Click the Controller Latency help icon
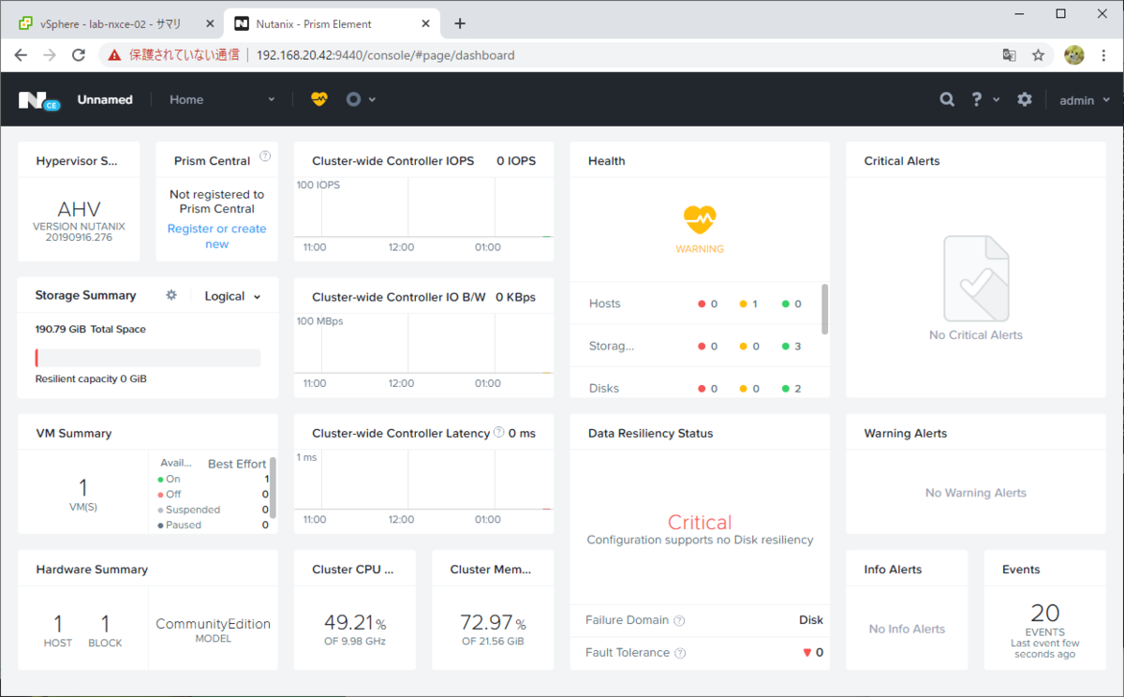Screen dimensions: 1124x697 (x=499, y=433)
